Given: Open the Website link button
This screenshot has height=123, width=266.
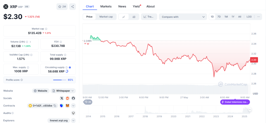Looking at the screenshot, I should coord(41,91).
